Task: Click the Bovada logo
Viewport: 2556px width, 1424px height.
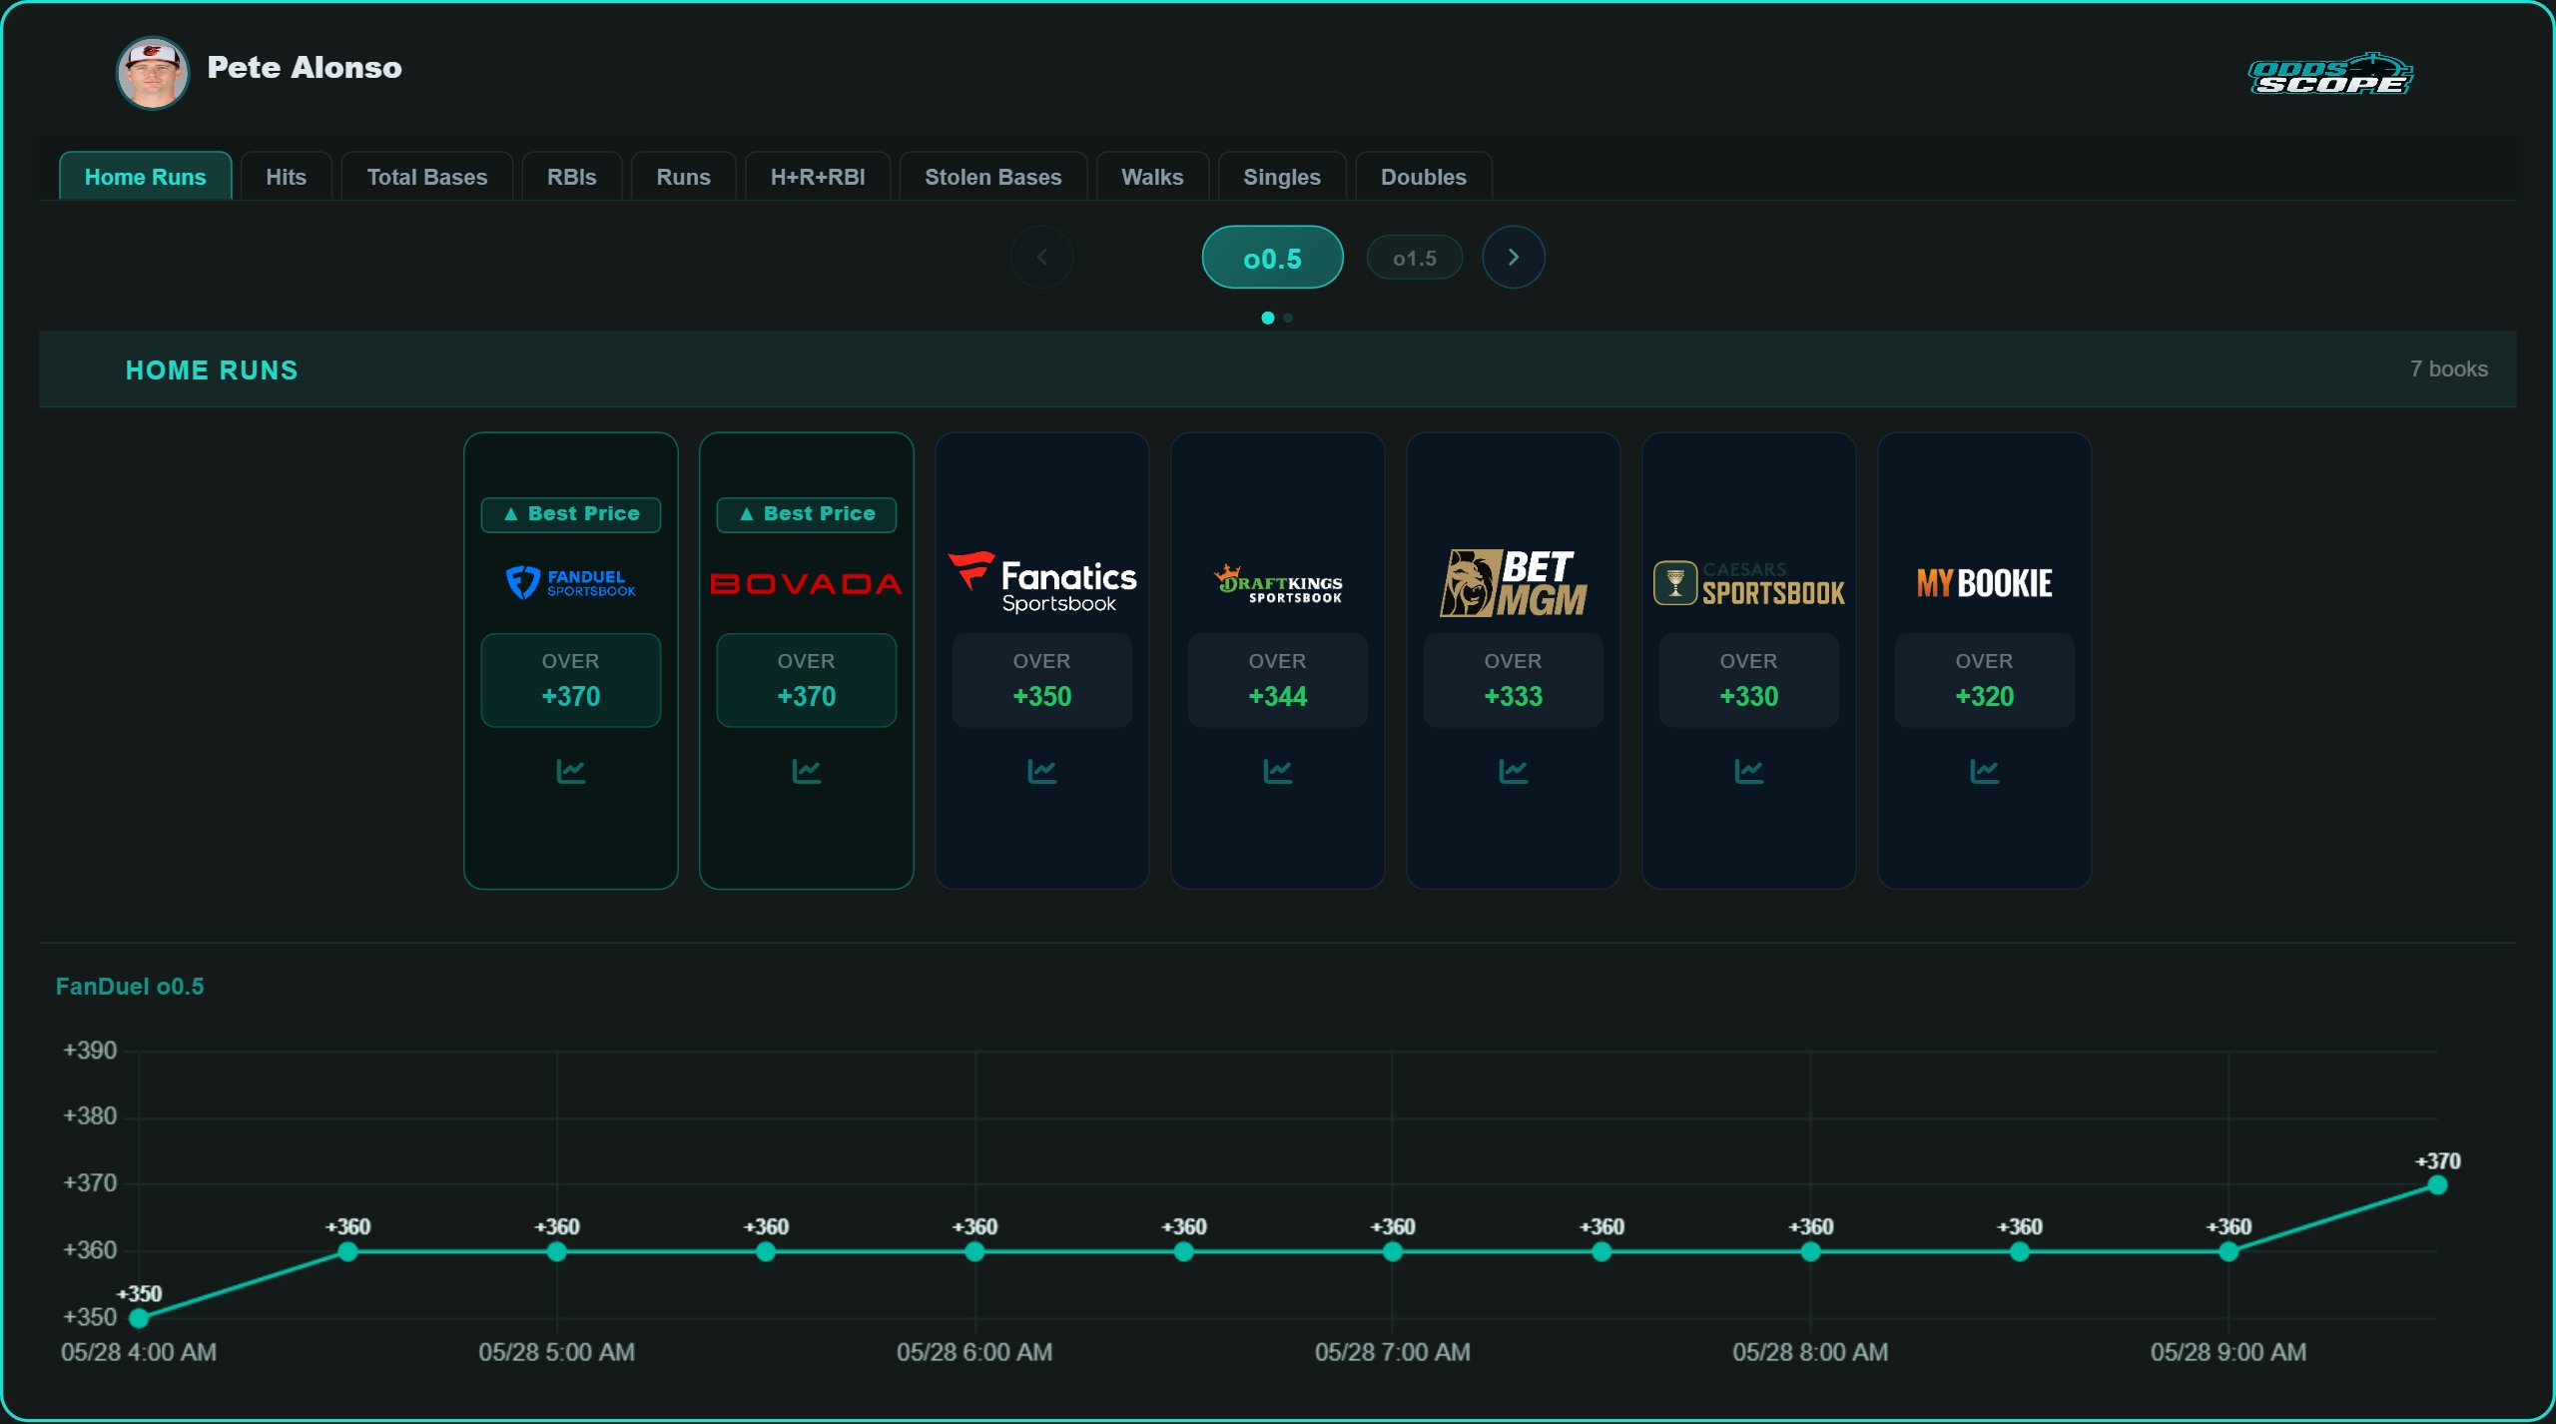Action: click(x=806, y=583)
